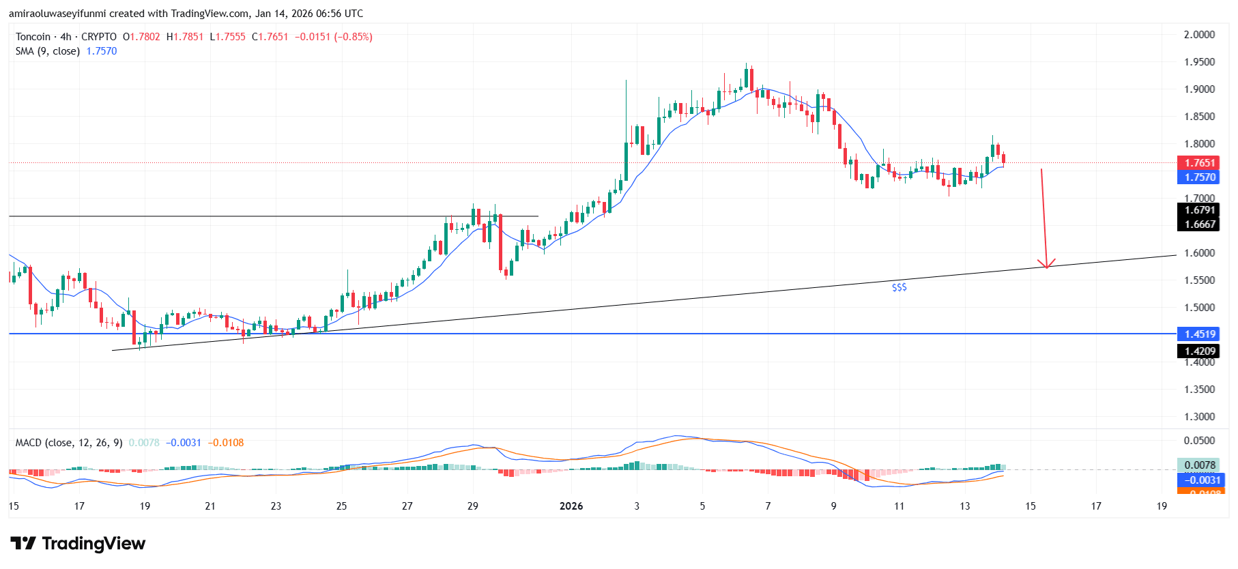1238x569 pixels.
Task: Click the red 1.7651 current price label
Action: 1200,163
